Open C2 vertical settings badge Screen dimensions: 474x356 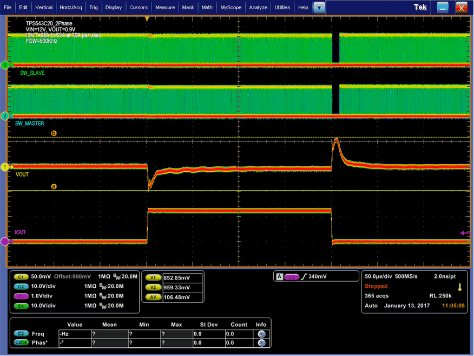click(20, 286)
